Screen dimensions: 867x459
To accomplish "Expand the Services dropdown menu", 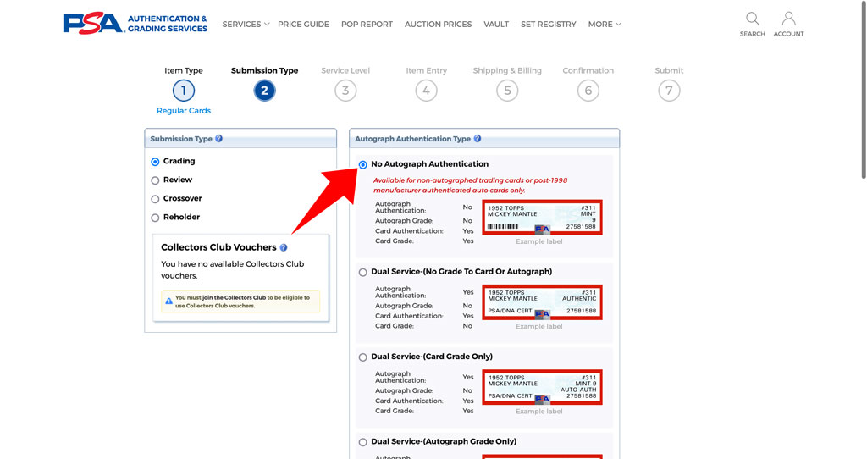I will click(x=246, y=25).
